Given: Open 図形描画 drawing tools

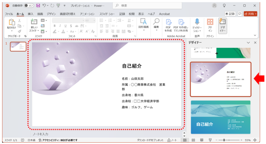Looking at the screenshot, I should [143, 25].
